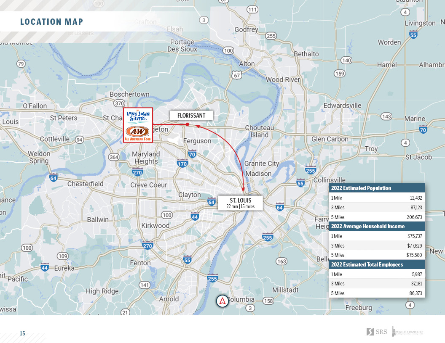Click the red Florissant location dot
Viewport: 445px width, 343px height.
pos(187,124)
